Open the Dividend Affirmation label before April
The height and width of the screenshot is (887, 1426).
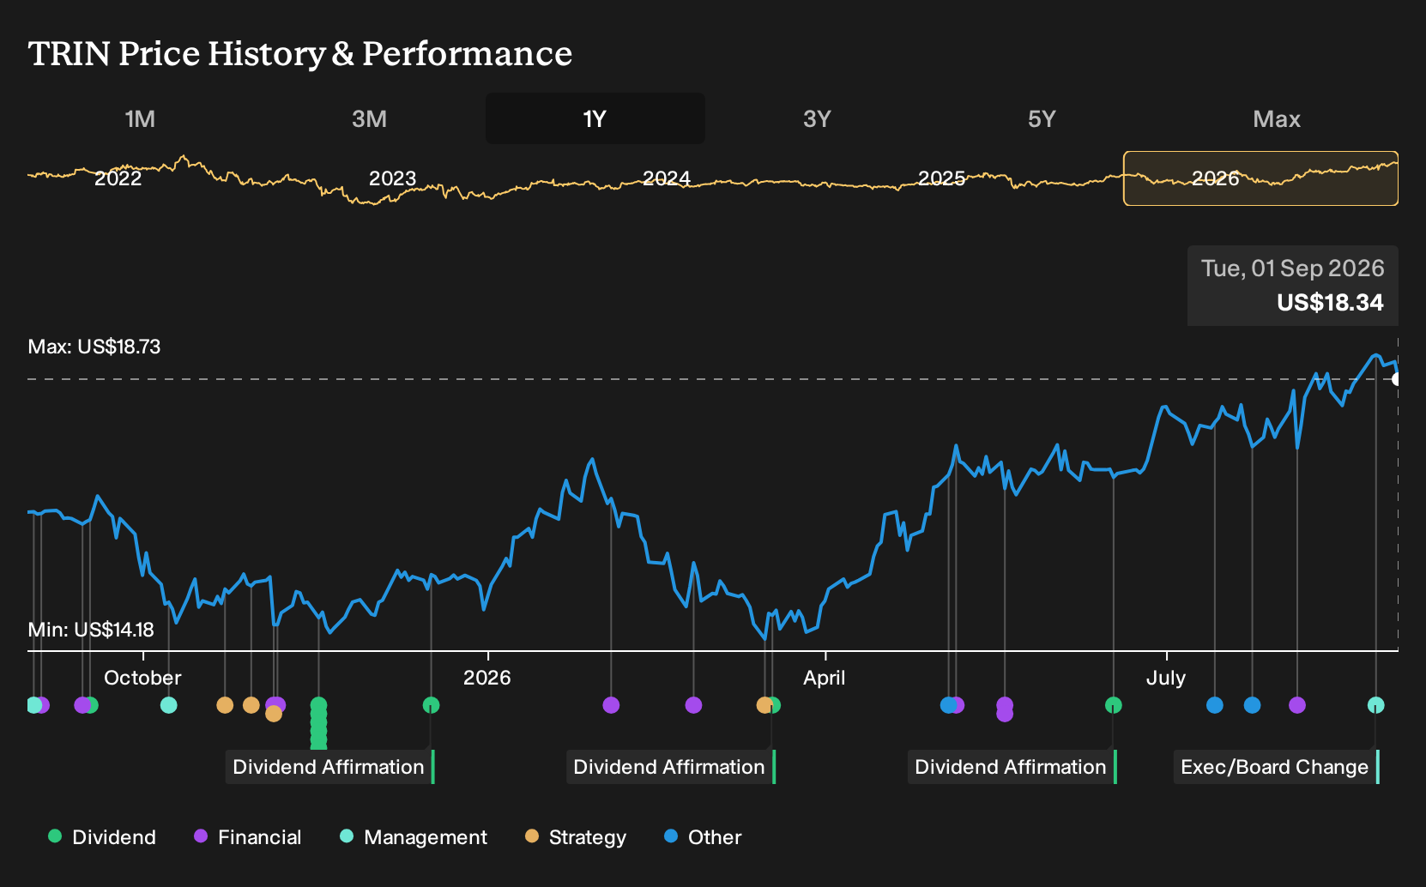tap(670, 767)
